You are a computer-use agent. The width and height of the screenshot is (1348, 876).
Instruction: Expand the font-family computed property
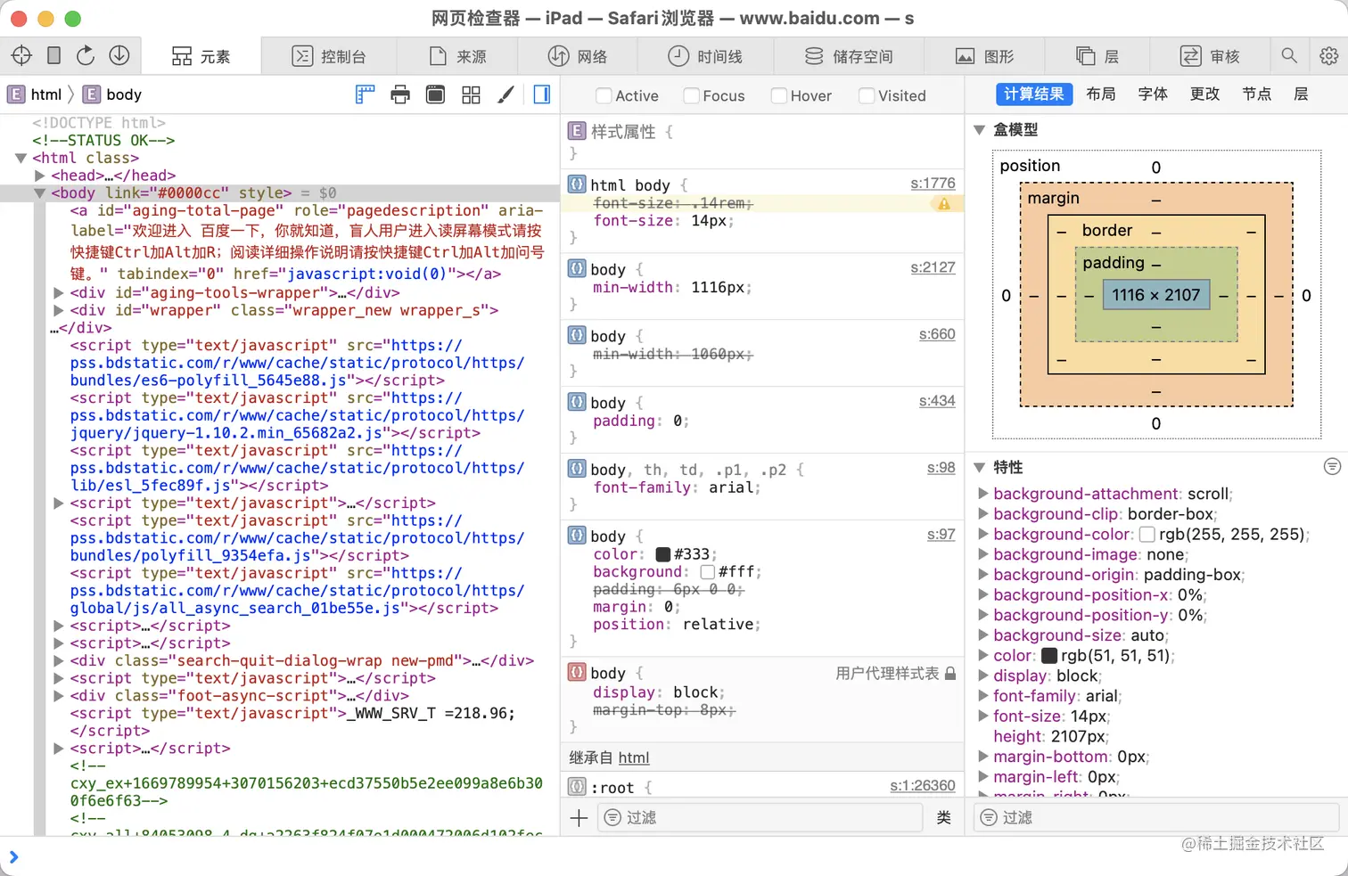point(982,696)
